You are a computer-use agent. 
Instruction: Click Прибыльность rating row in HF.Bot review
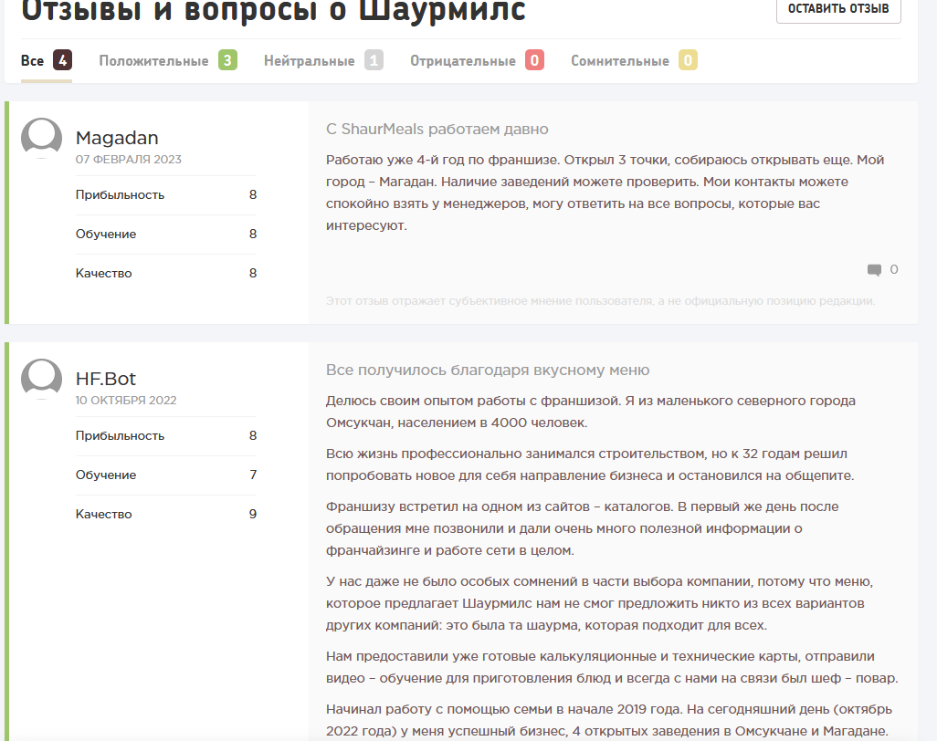[x=166, y=436]
